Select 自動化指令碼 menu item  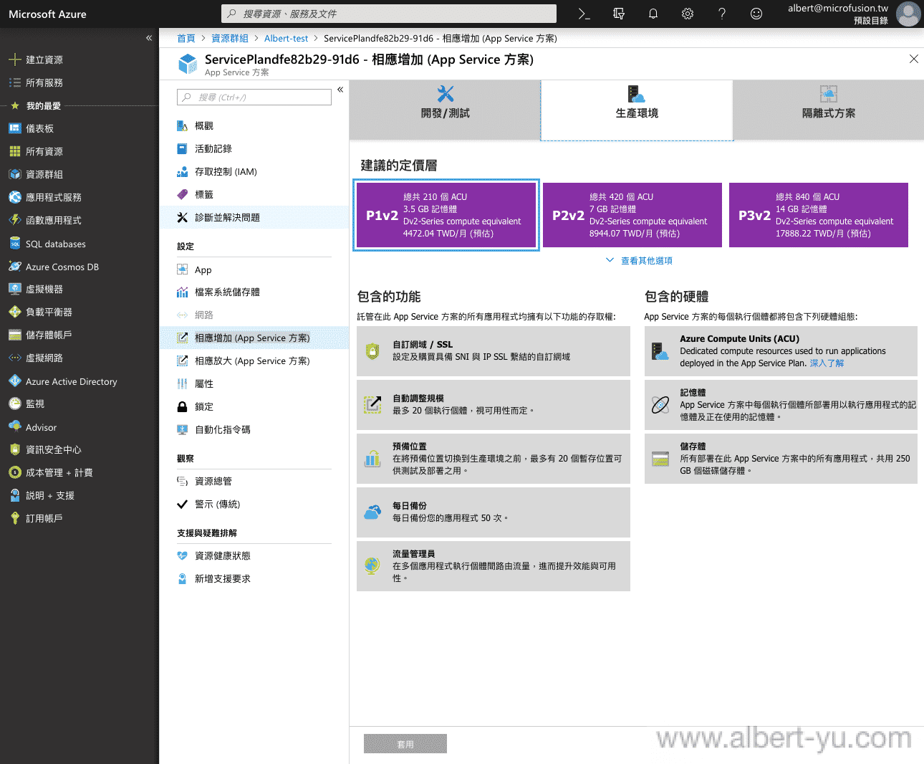click(x=254, y=429)
